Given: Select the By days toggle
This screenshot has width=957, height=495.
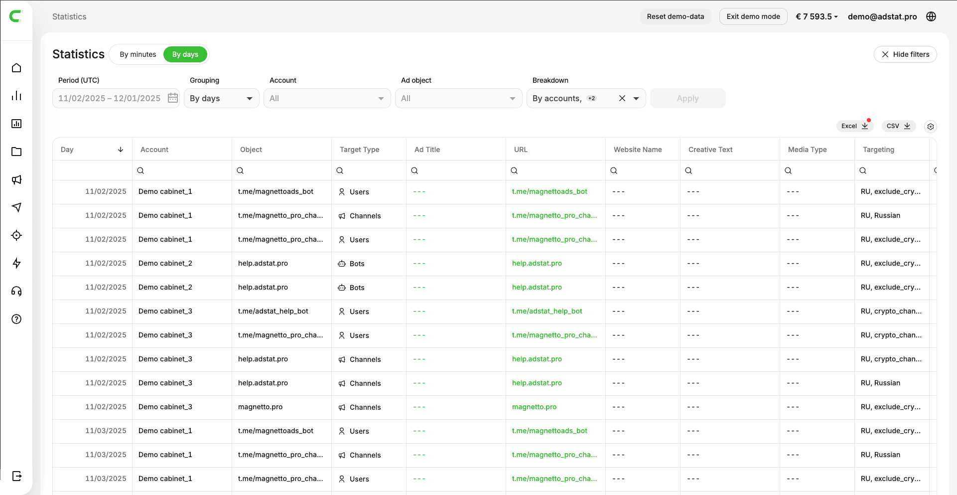Looking at the screenshot, I should click(185, 54).
